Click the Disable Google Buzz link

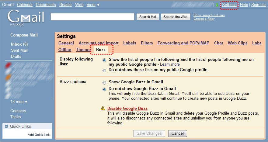coord(127,108)
